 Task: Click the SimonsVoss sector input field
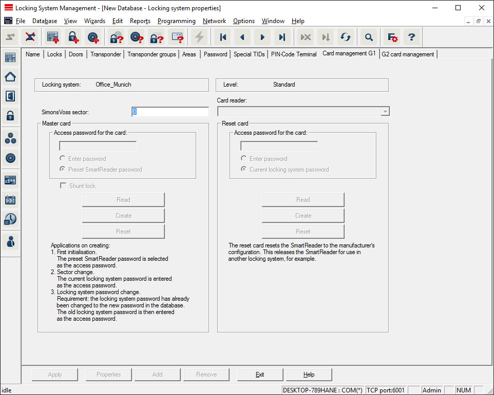(x=170, y=112)
